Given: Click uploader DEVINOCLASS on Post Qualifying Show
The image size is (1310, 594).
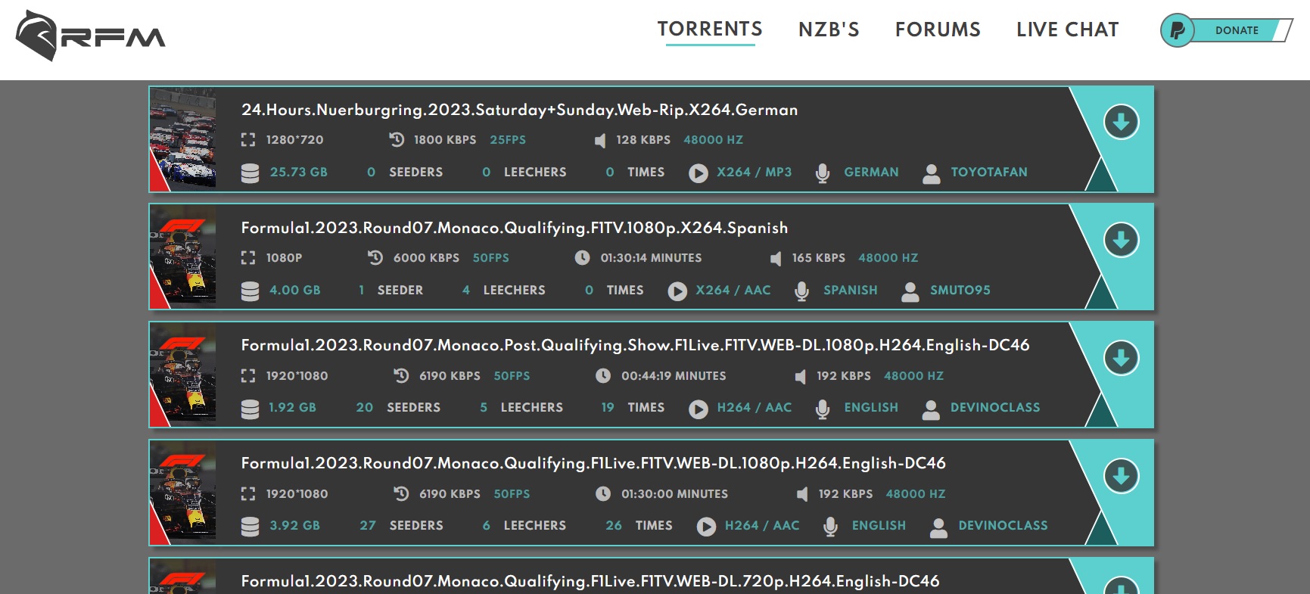Looking at the screenshot, I should pos(995,408).
